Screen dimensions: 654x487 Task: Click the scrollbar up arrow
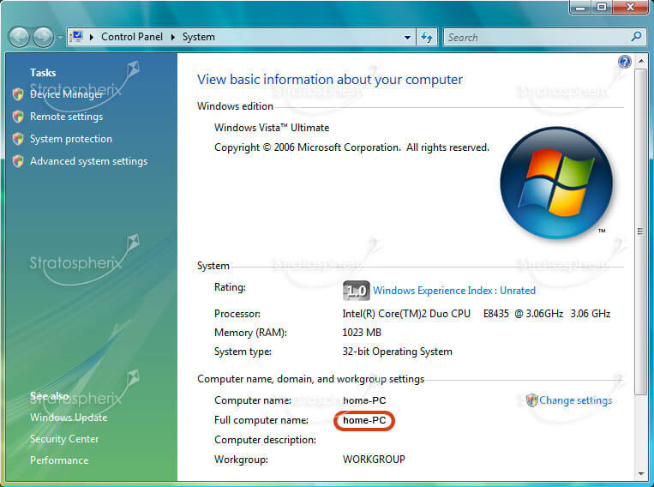pos(641,62)
